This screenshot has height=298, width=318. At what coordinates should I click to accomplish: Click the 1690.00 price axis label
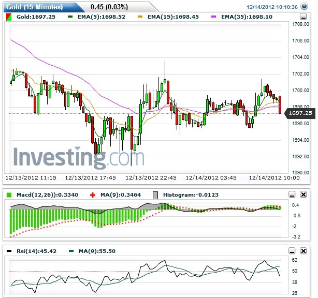(300, 173)
